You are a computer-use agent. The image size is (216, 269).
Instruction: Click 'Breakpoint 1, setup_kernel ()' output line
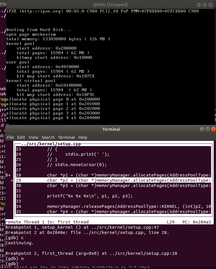tap(82, 227)
